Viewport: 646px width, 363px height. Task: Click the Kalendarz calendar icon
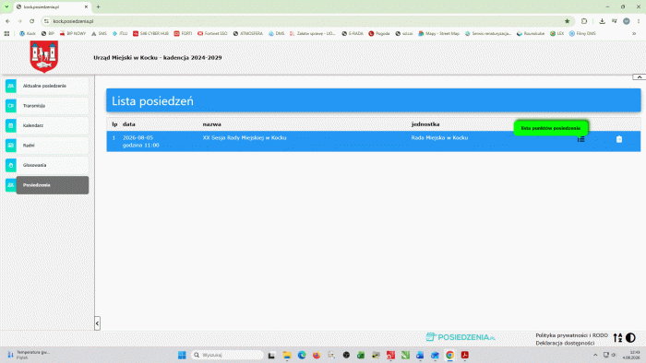tap(11, 125)
